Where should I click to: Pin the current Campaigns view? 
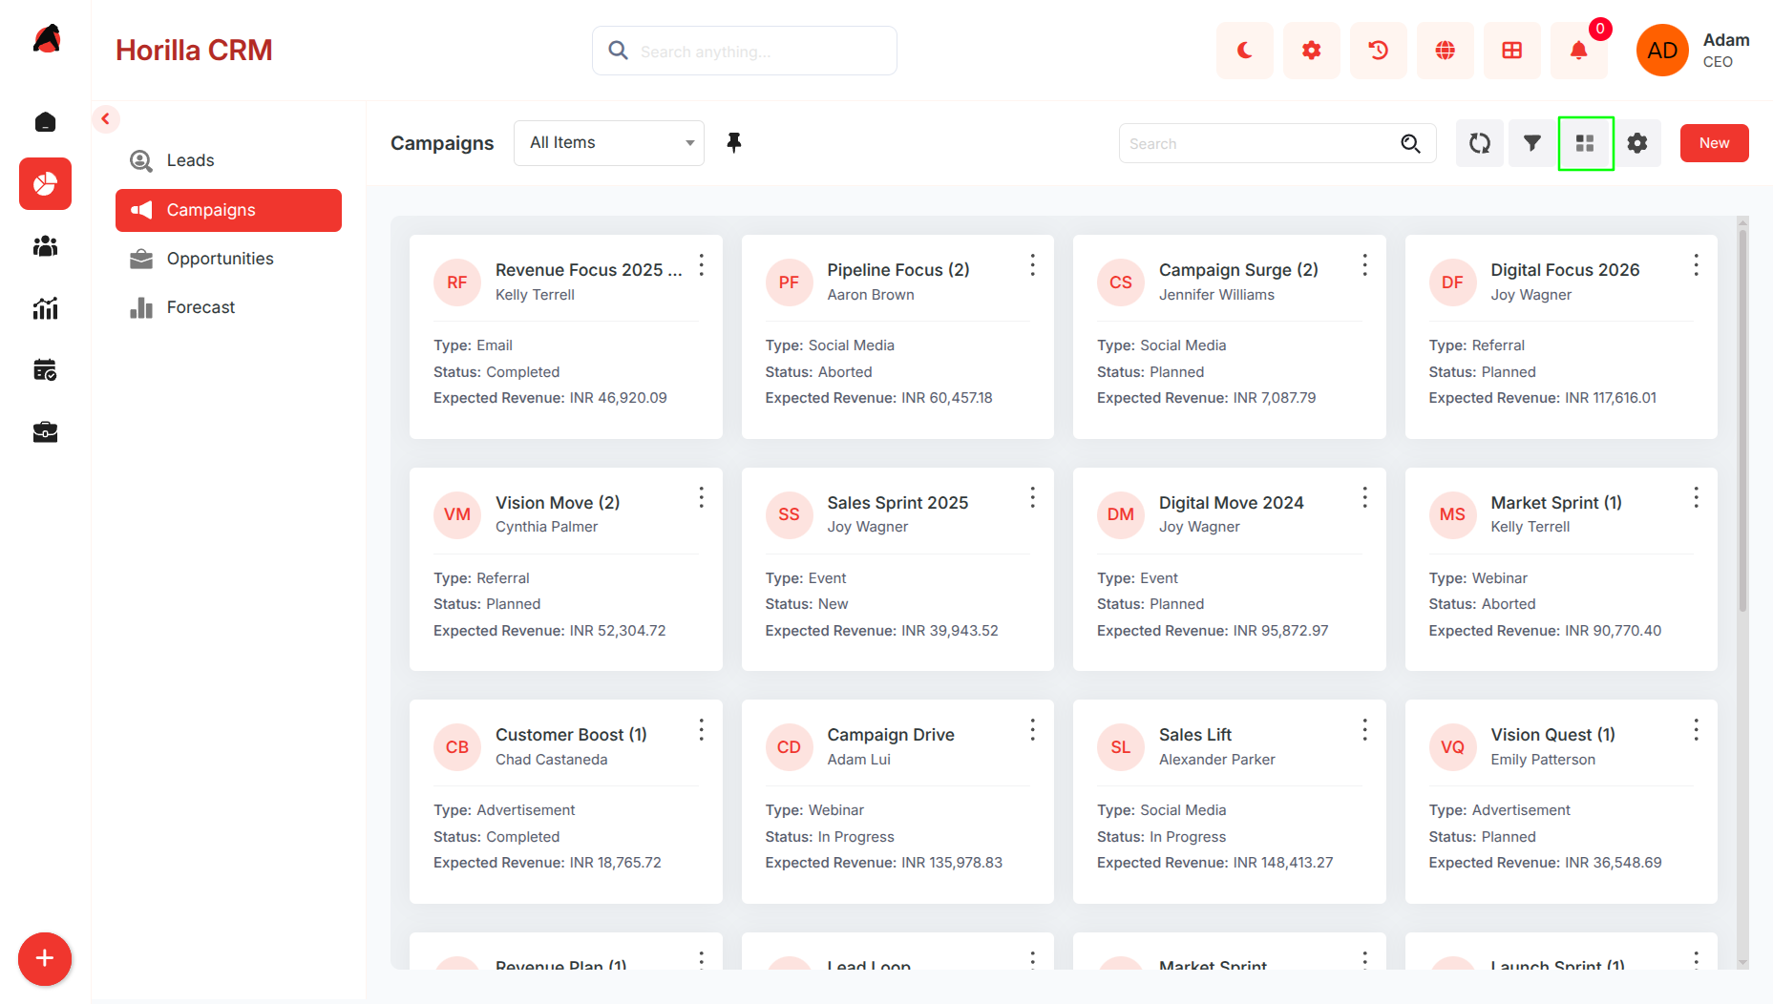coord(733,143)
